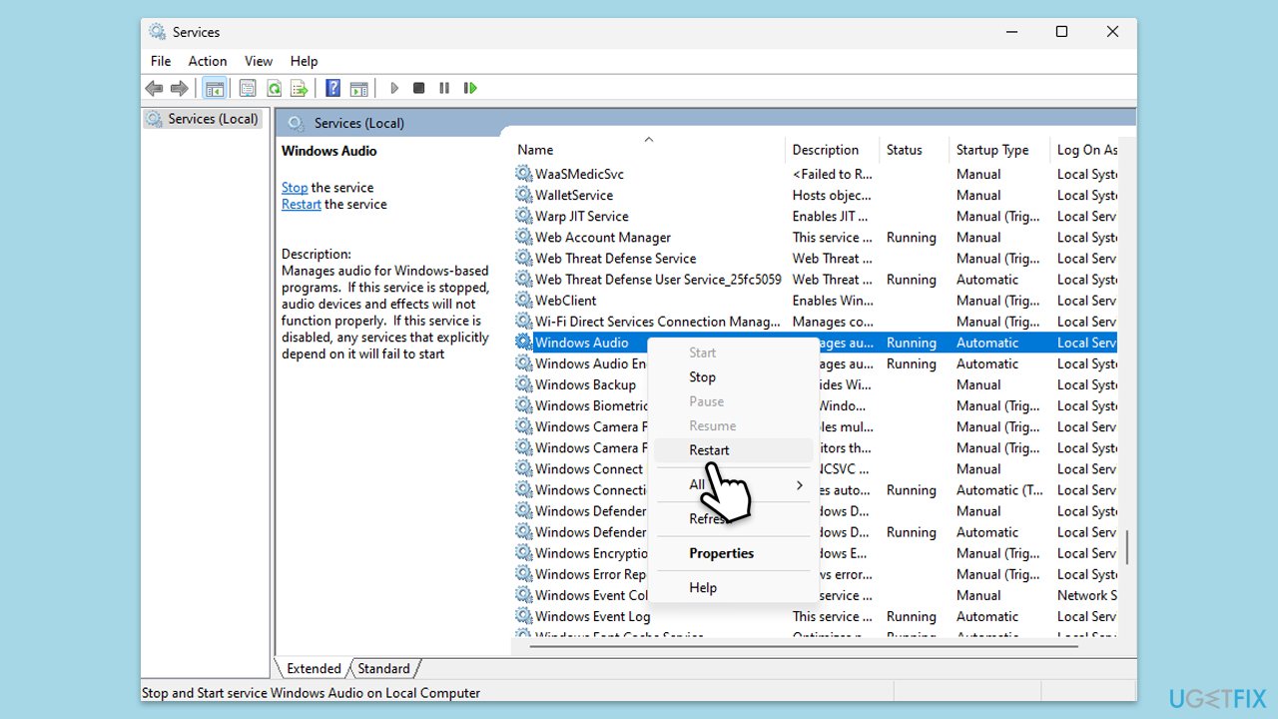Screen dimensions: 1278x719
Task: Click the gear icon beside WaaSMedicSvc
Action: point(523,174)
